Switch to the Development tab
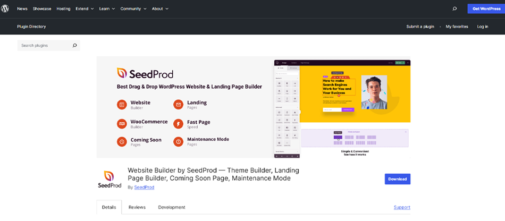Image resolution: width=505 pixels, height=221 pixels. (x=172, y=207)
